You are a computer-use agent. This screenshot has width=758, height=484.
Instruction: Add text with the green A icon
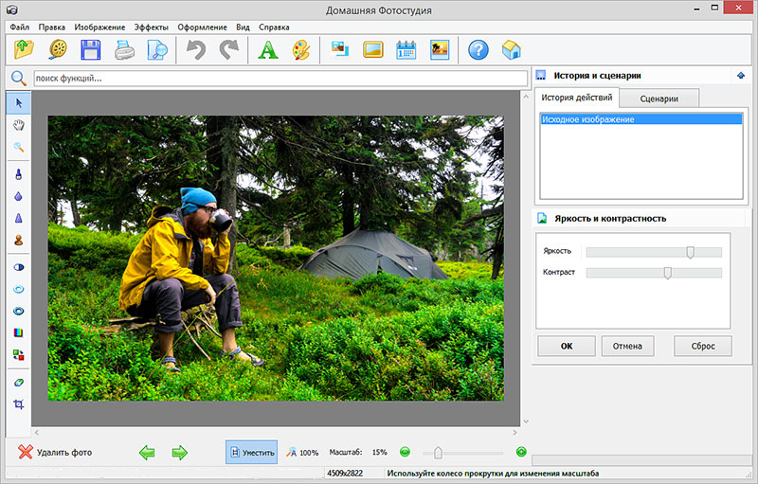[x=268, y=50]
